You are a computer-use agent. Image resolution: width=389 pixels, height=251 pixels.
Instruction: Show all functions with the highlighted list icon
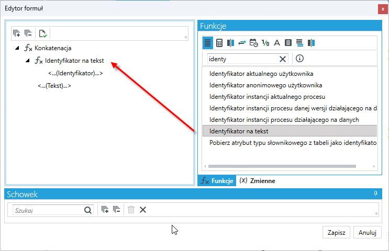pos(208,43)
